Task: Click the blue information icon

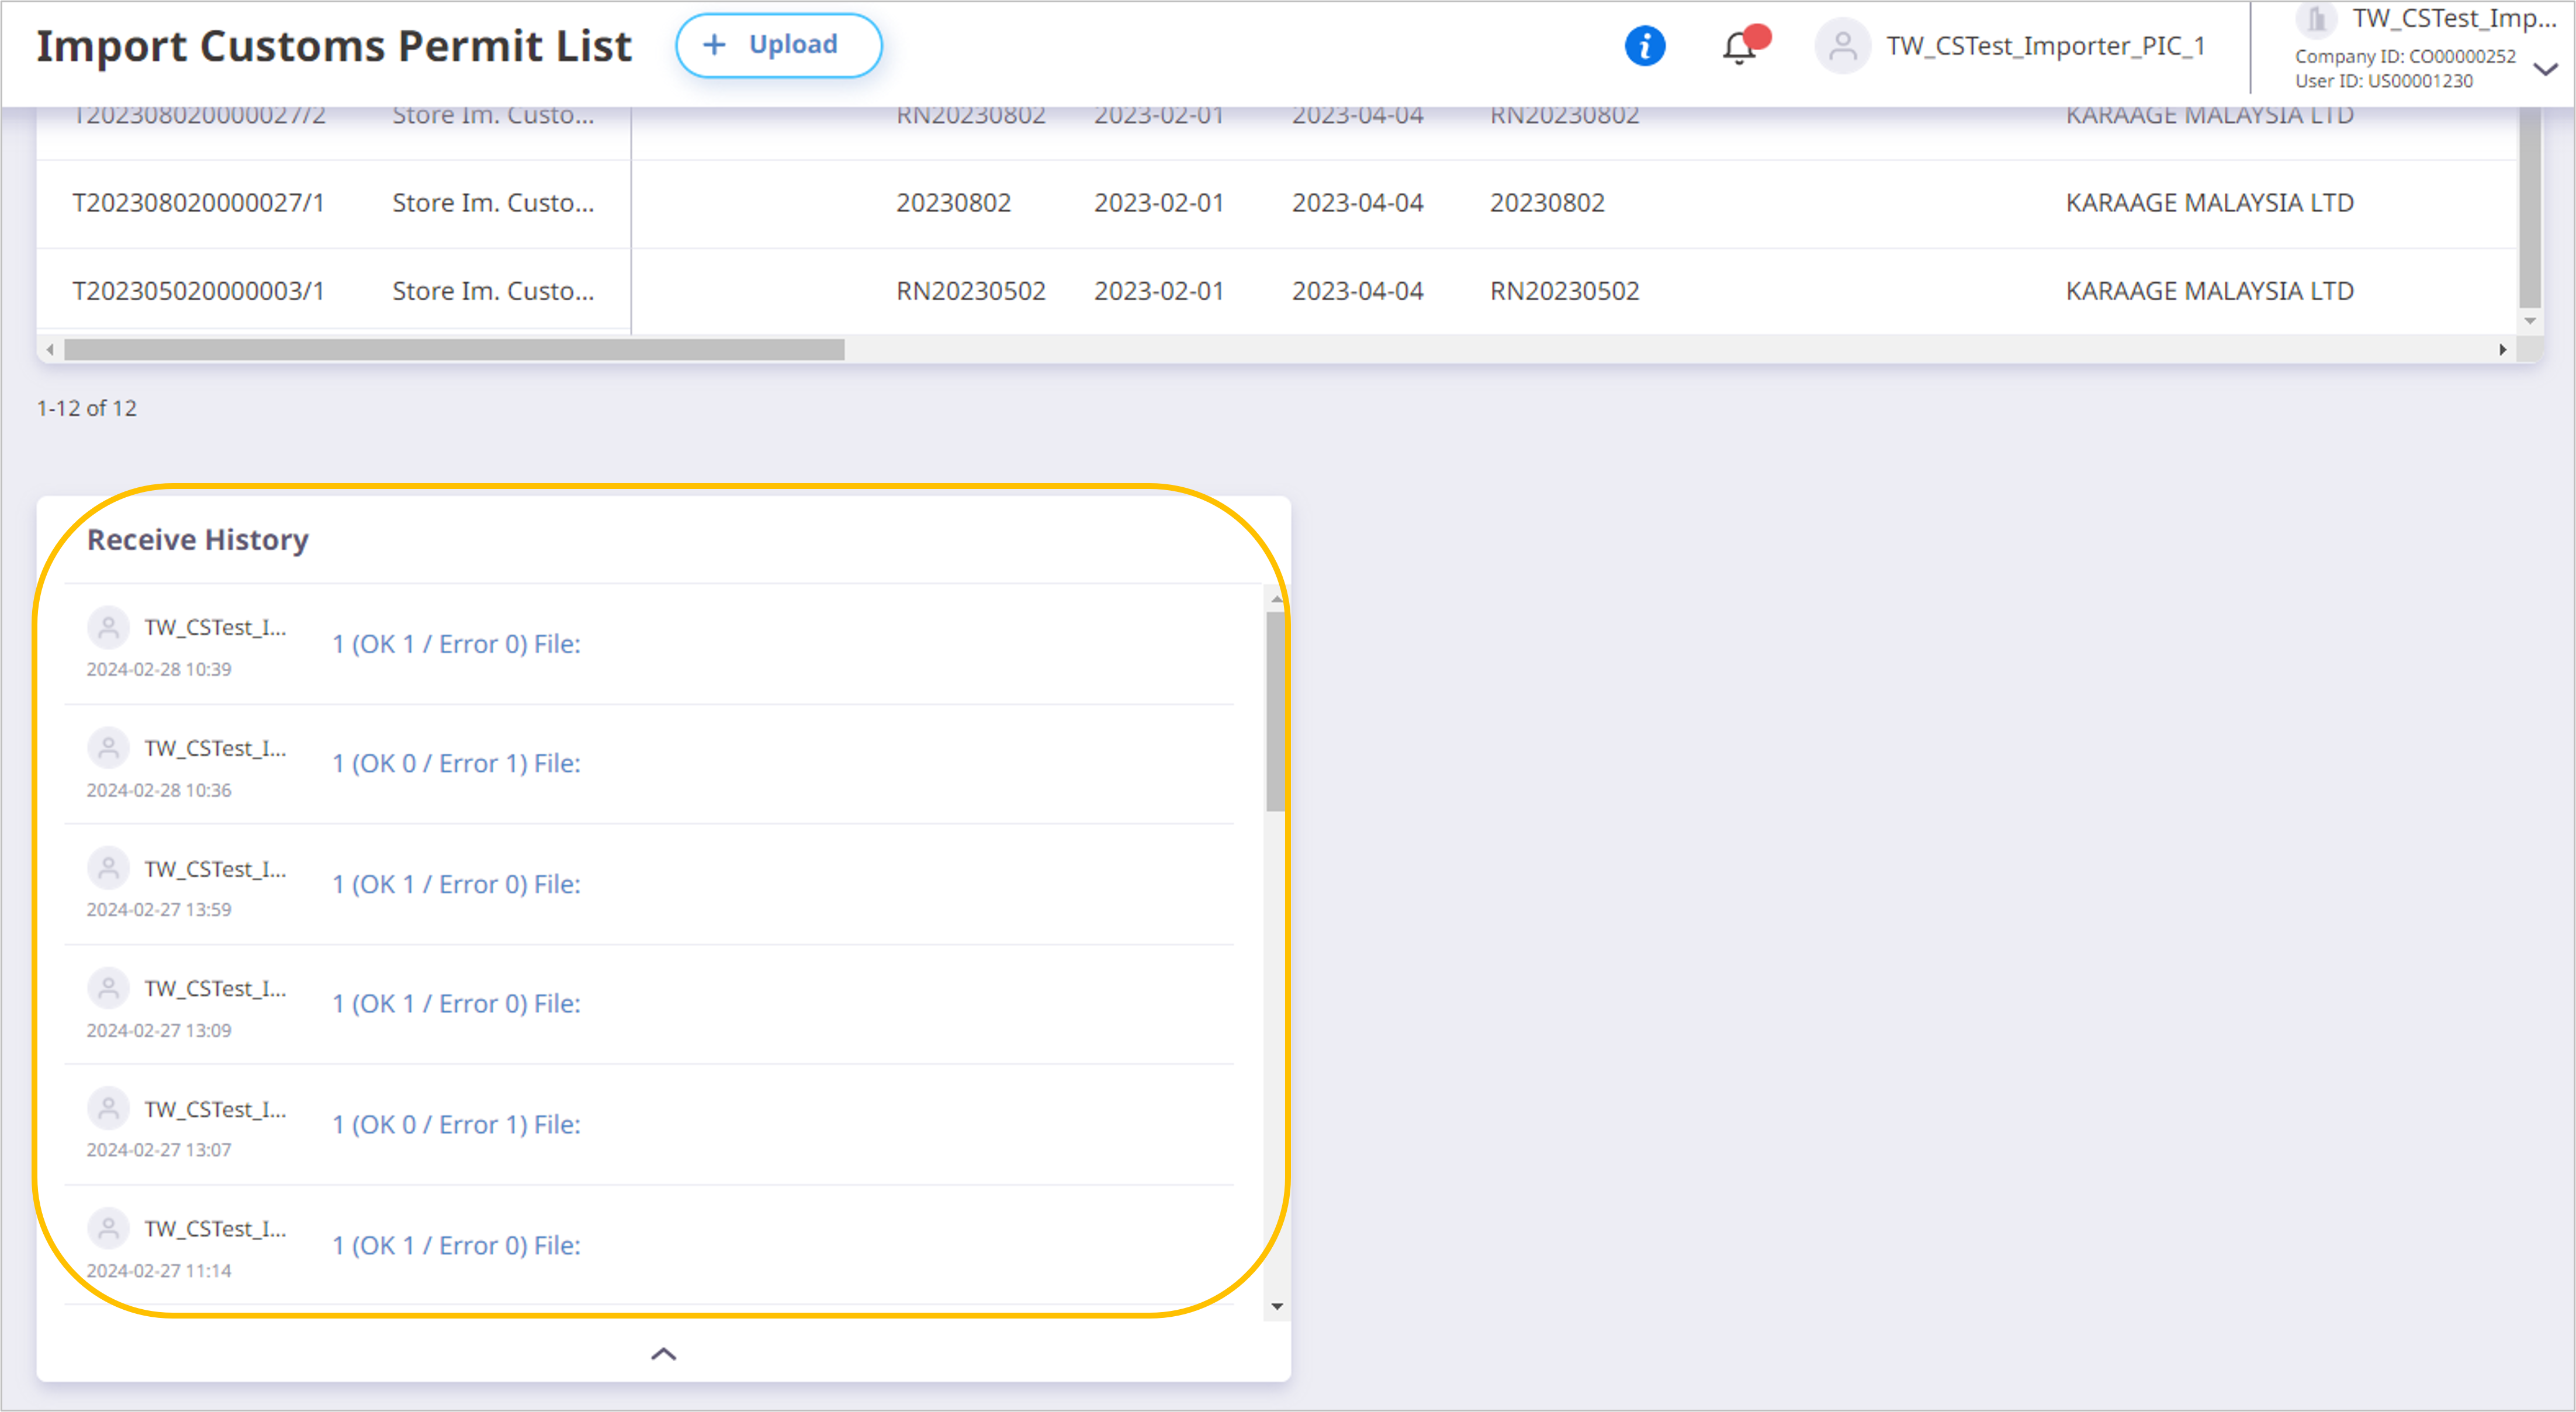Action: [x=1645, y=46]
